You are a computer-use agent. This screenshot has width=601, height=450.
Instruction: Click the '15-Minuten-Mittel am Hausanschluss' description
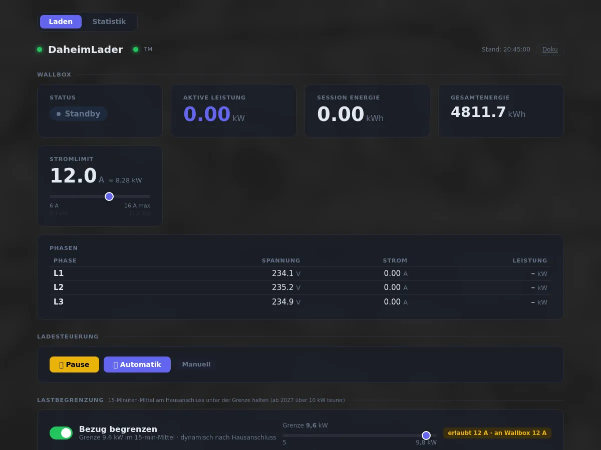coord(226,400)
